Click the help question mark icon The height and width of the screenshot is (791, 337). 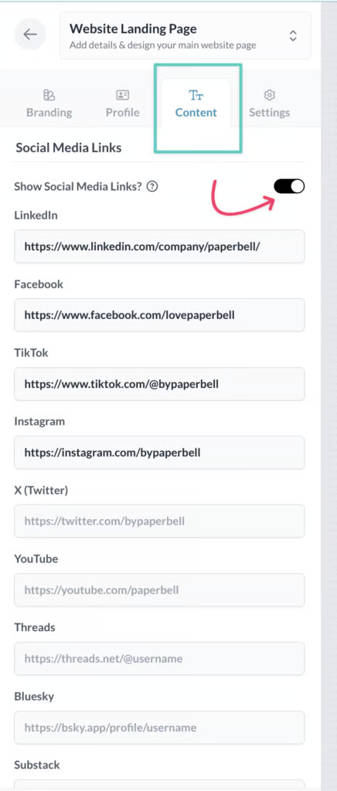pos(152,187)
